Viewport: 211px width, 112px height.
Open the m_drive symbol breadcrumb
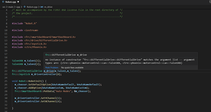pos(48,7)
